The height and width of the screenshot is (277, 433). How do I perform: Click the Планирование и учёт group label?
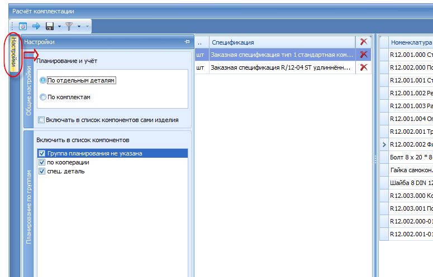(67, 61)
